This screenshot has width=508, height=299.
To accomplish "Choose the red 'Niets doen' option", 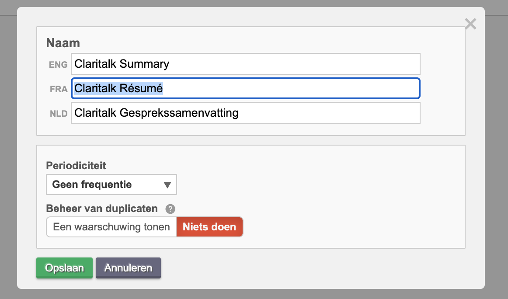I will click(x=209, y=227).
